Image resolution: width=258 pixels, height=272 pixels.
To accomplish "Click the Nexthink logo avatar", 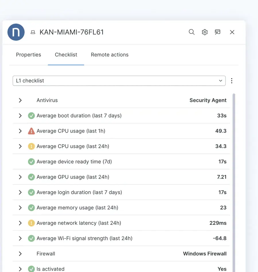I will point(16,32).
